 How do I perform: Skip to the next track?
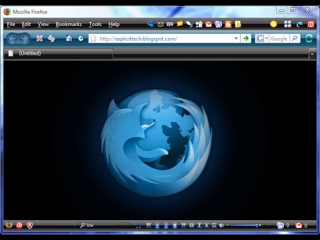pos(183,225)
